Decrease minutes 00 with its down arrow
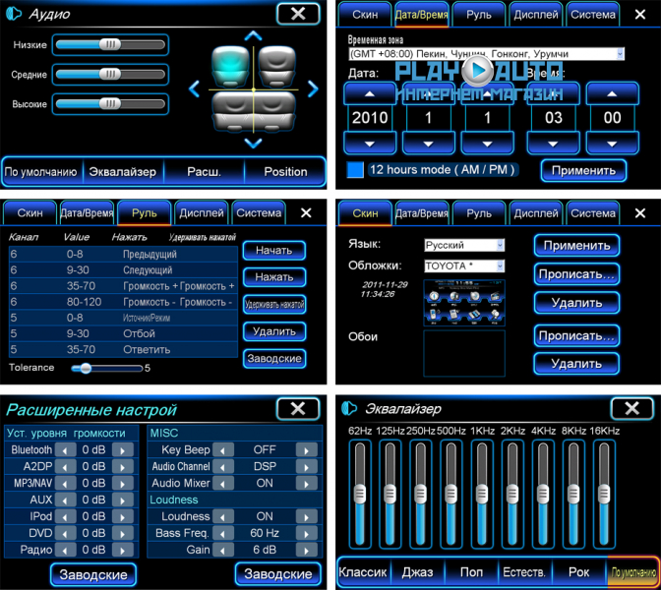The width and height of the screenshot is (661, 590). point(612,143)
